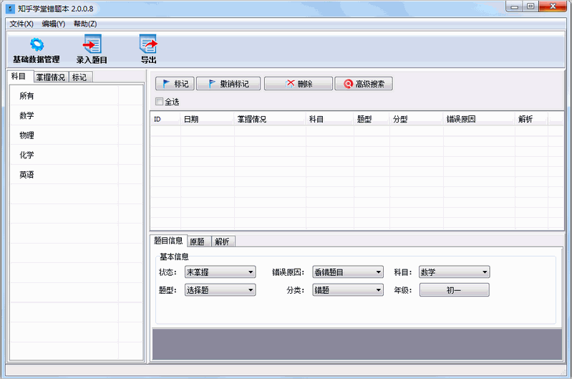Open the 科目 dropdown showing 数学
The width and height of the screenshot is (572, 379).
click(454, 272)
